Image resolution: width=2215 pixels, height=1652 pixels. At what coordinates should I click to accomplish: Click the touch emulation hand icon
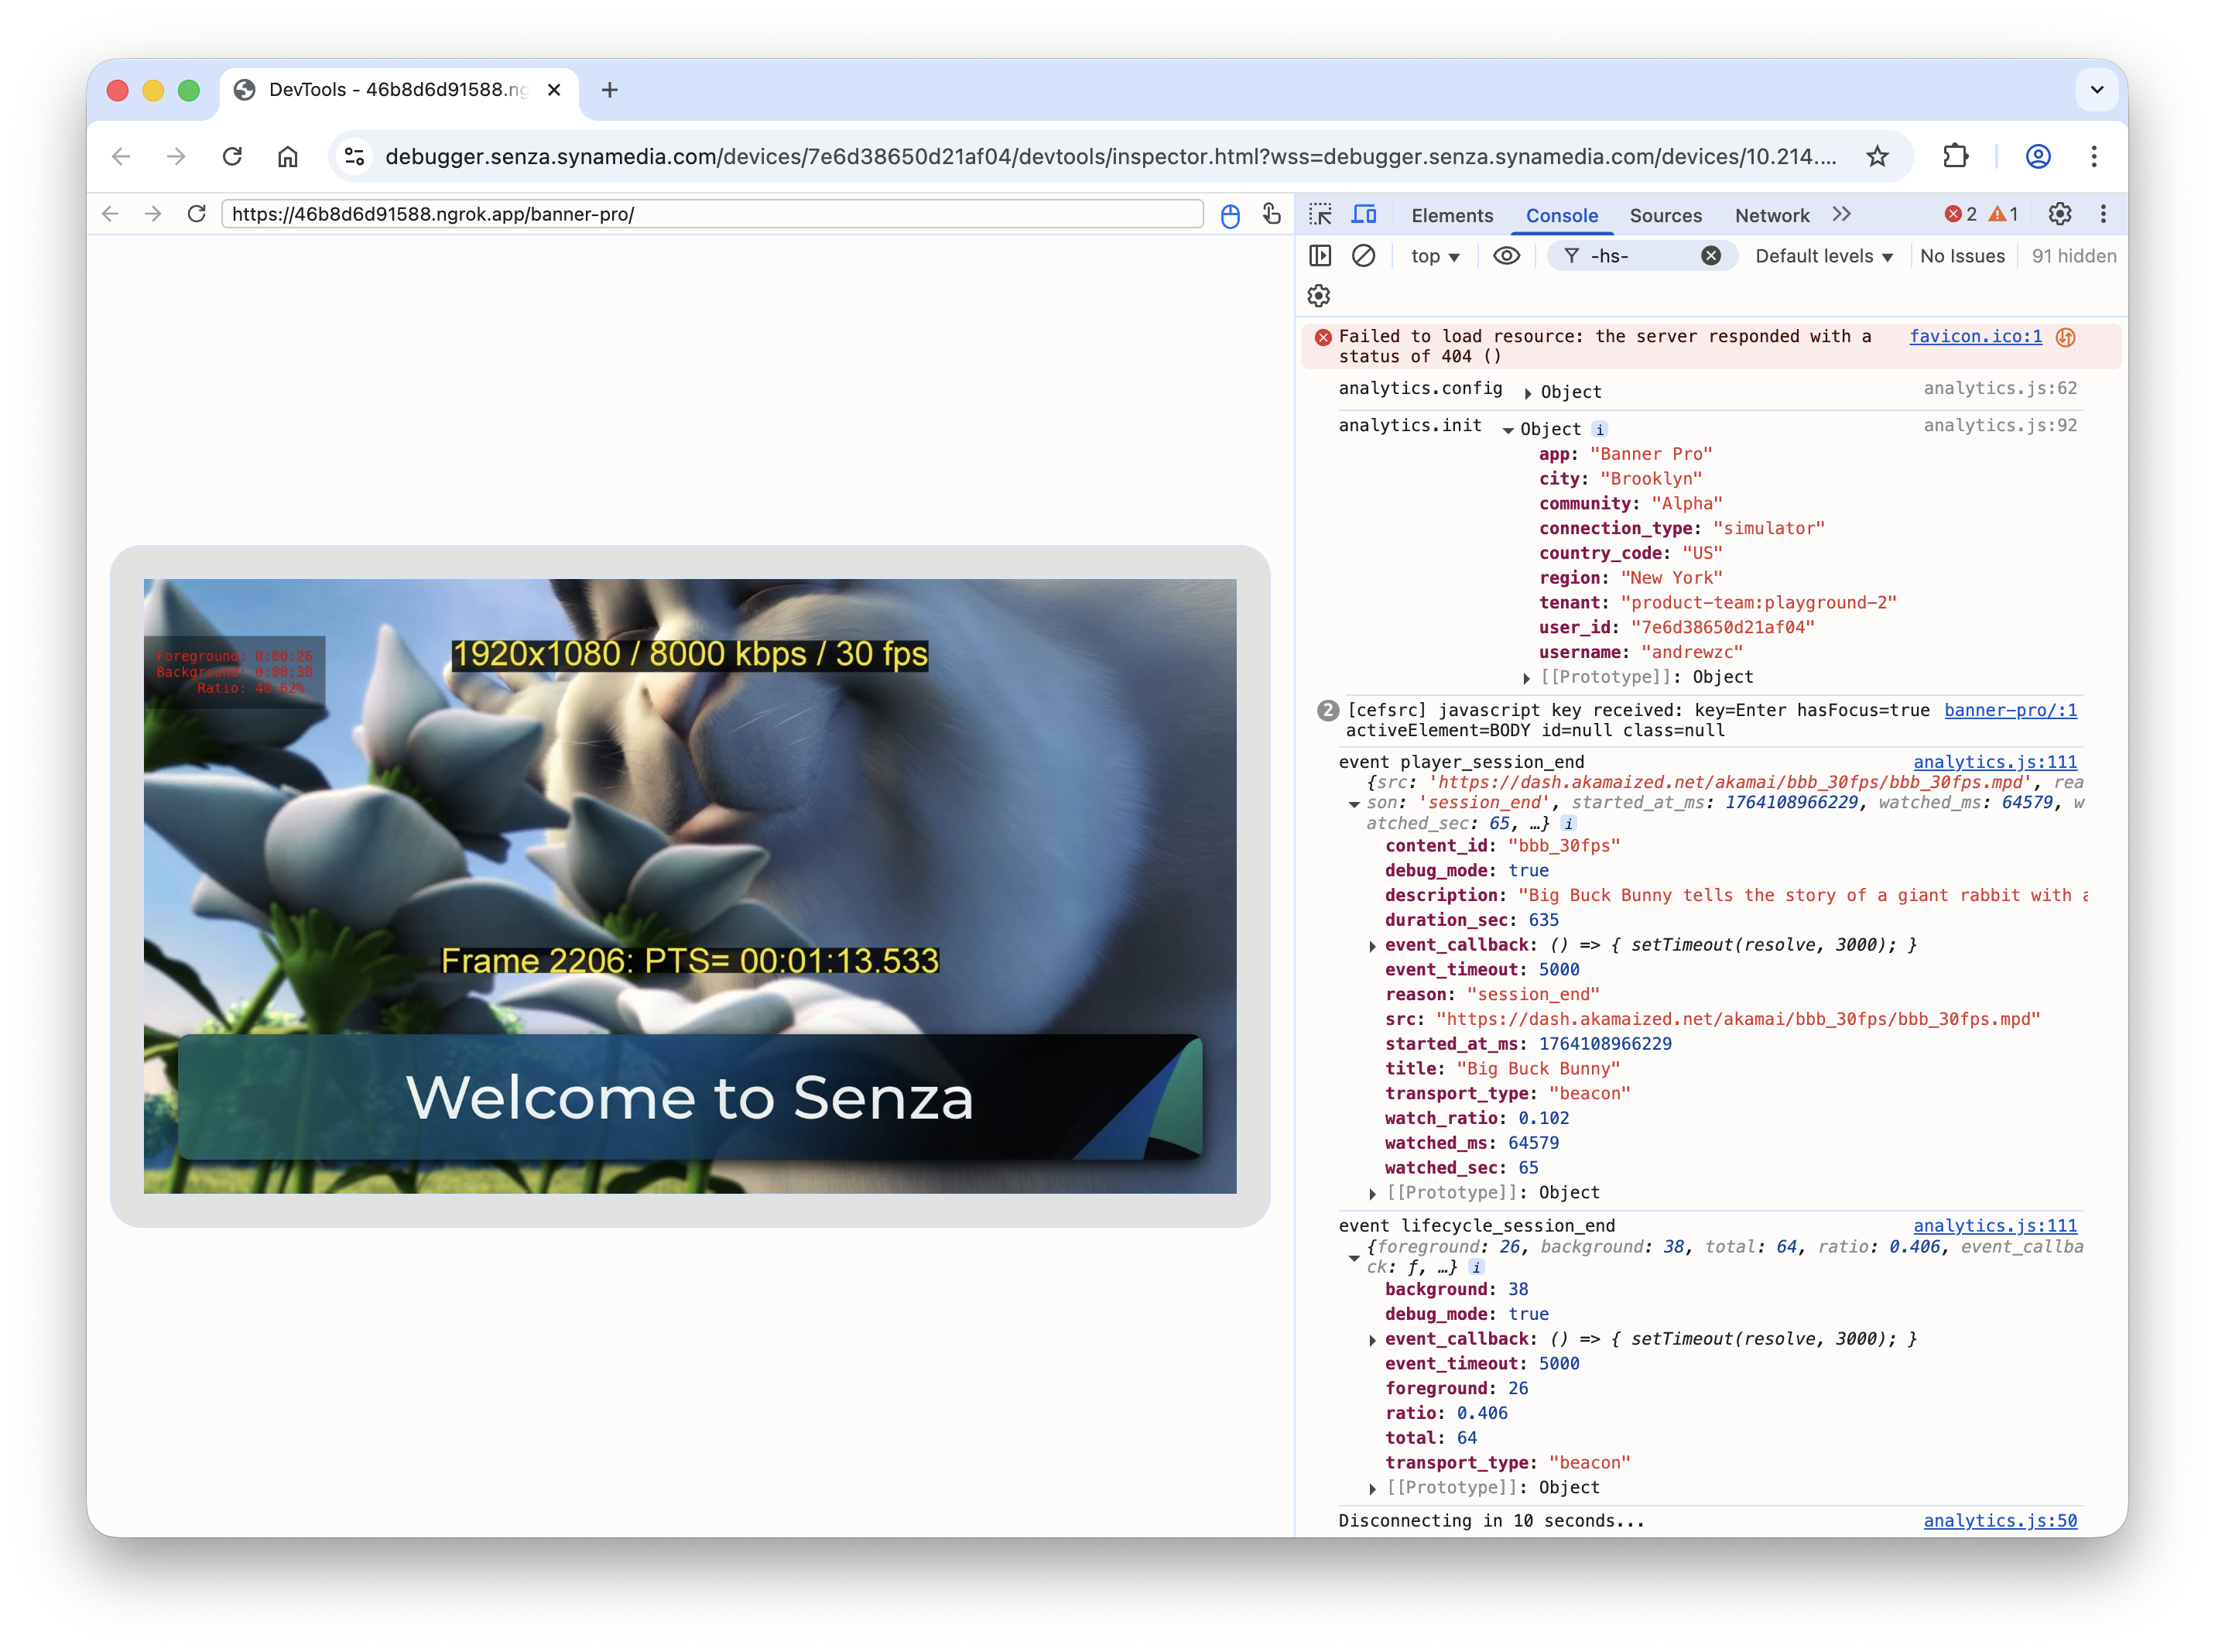click(1272, 214)
